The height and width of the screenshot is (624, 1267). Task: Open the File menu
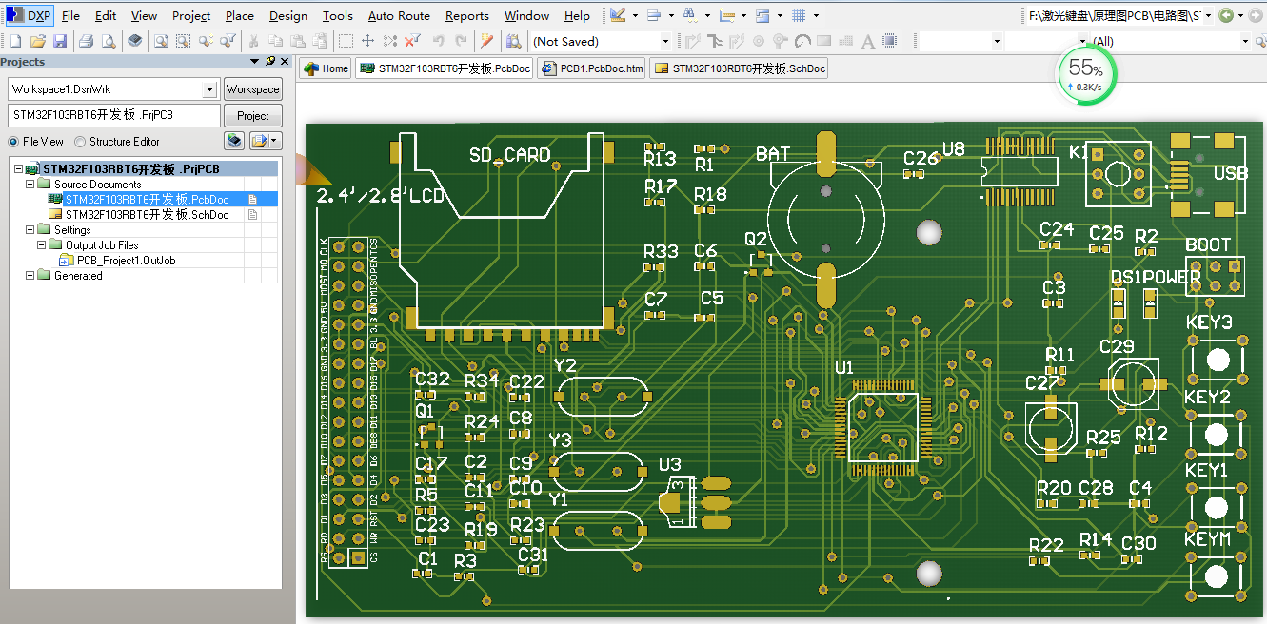point(70,15)
